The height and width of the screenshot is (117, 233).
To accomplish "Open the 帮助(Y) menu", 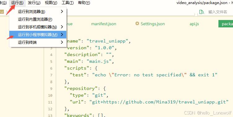I will (x=84, y=3).
